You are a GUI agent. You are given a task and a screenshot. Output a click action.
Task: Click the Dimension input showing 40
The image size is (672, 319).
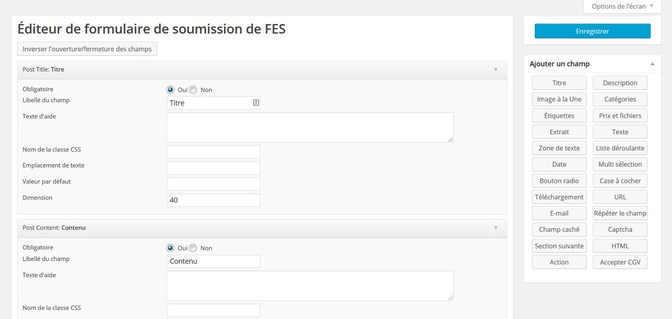[x=213, y=200]
